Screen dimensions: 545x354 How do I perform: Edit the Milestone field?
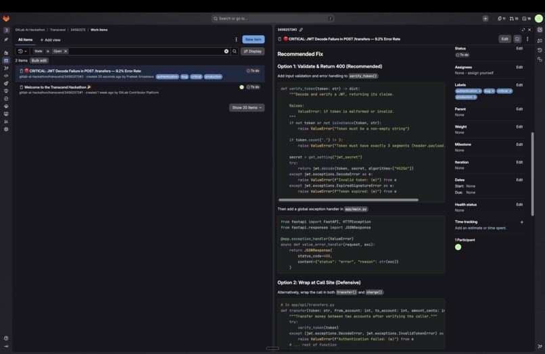click(x=519, y=145)
